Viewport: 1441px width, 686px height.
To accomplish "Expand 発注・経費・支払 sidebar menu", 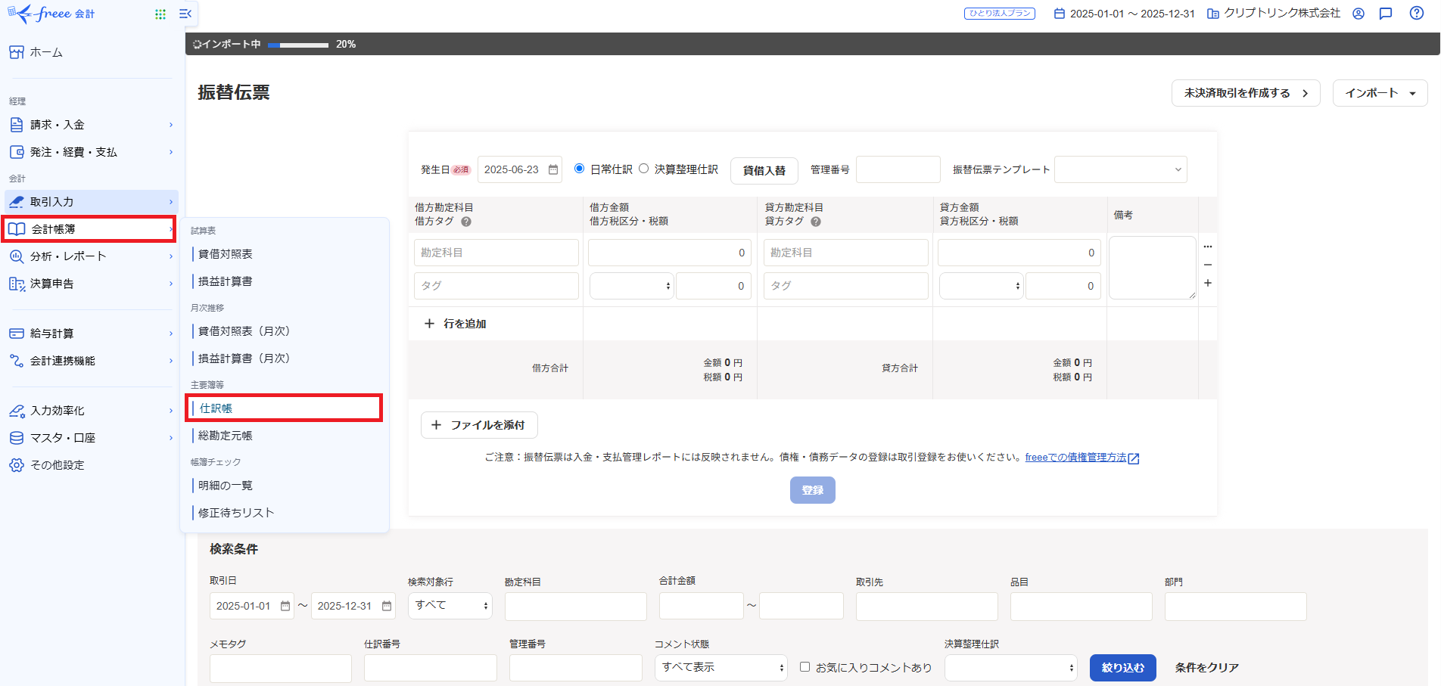I will click(x=91, y=152).
